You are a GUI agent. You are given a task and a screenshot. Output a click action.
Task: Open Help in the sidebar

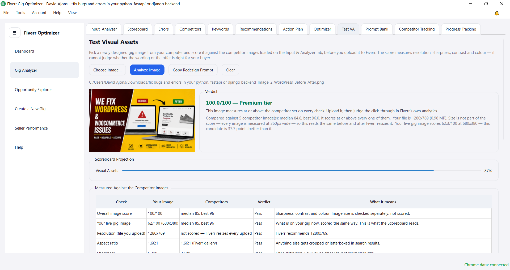click(x=44, y=147)
